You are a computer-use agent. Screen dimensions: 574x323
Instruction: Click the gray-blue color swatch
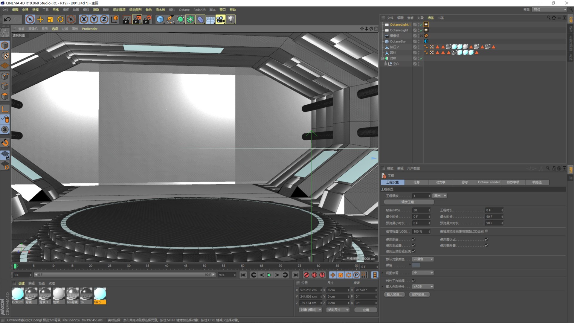tap(416, 265)
